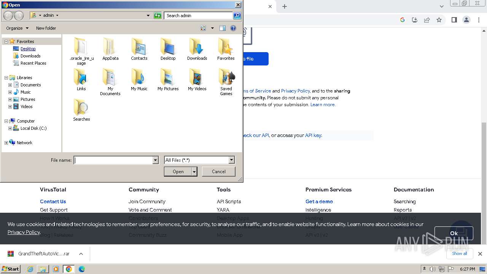487x274 pixels.
Task: Select Desktop in navigation pane
Action: point(28,49)
